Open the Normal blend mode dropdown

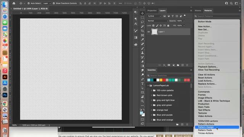[x=157, y=21]
